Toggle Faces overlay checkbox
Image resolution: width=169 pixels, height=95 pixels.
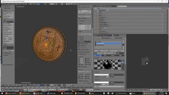coord(79,59)
